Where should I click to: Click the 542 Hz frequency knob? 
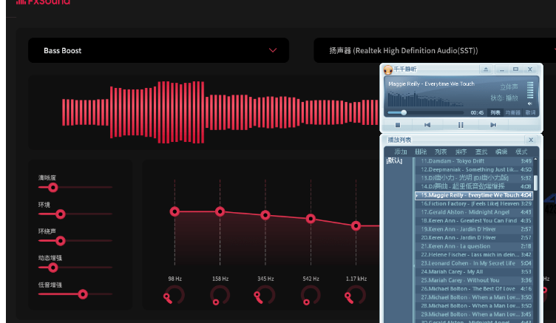[x=311, y=295]
